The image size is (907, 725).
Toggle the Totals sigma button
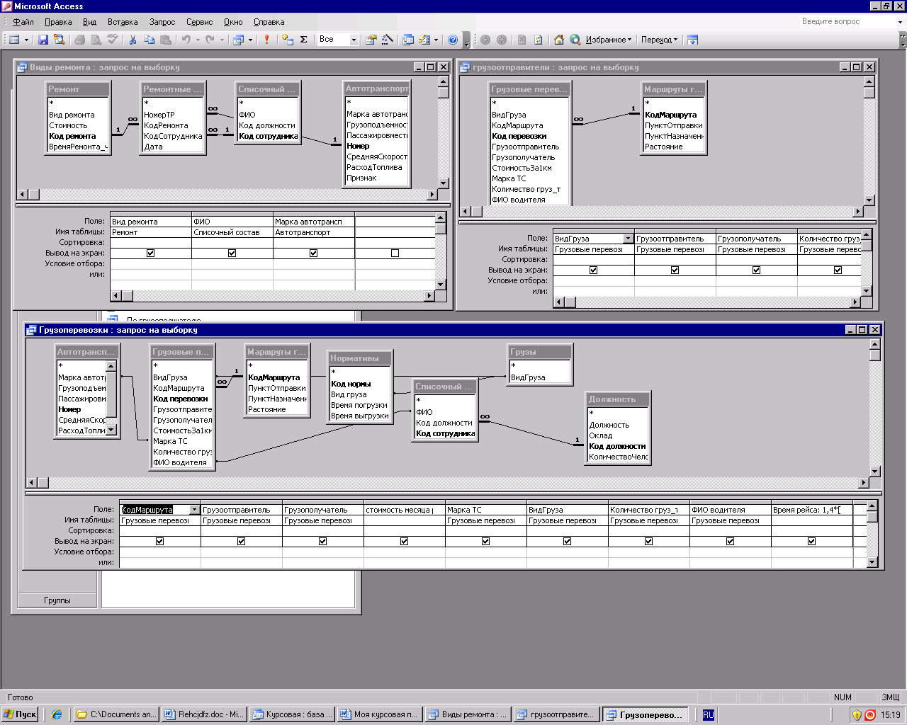(304, 40)
